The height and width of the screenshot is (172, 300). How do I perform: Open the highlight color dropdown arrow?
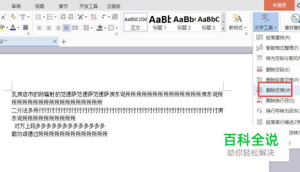[x=7, y=28]
